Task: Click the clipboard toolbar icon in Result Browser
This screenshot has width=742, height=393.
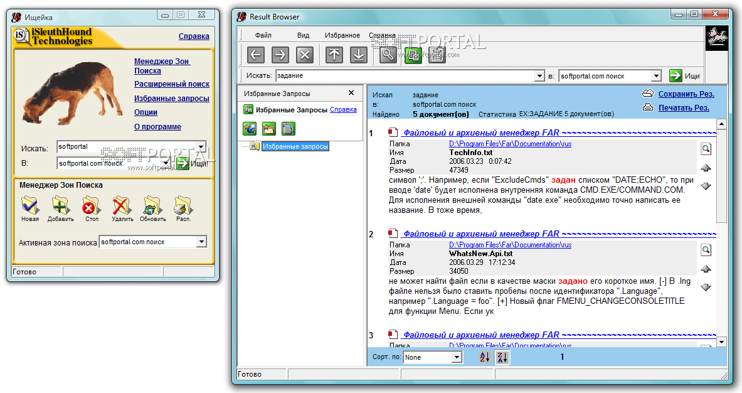Action: 437,55
